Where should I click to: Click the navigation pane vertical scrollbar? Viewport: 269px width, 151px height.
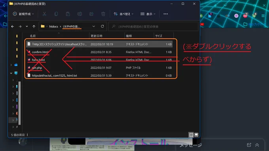(19, 103)
